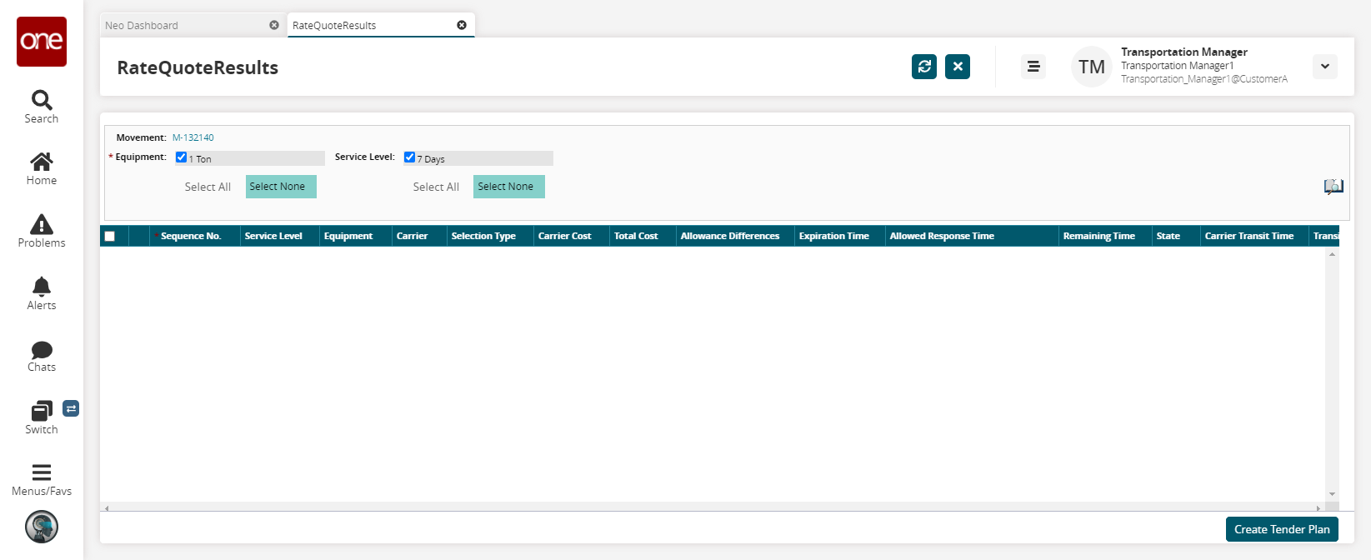The height and width of the screenshot is (560, 1371).
Task: Click the vertical scrollbar up arrow
Action: (1332, 254)
